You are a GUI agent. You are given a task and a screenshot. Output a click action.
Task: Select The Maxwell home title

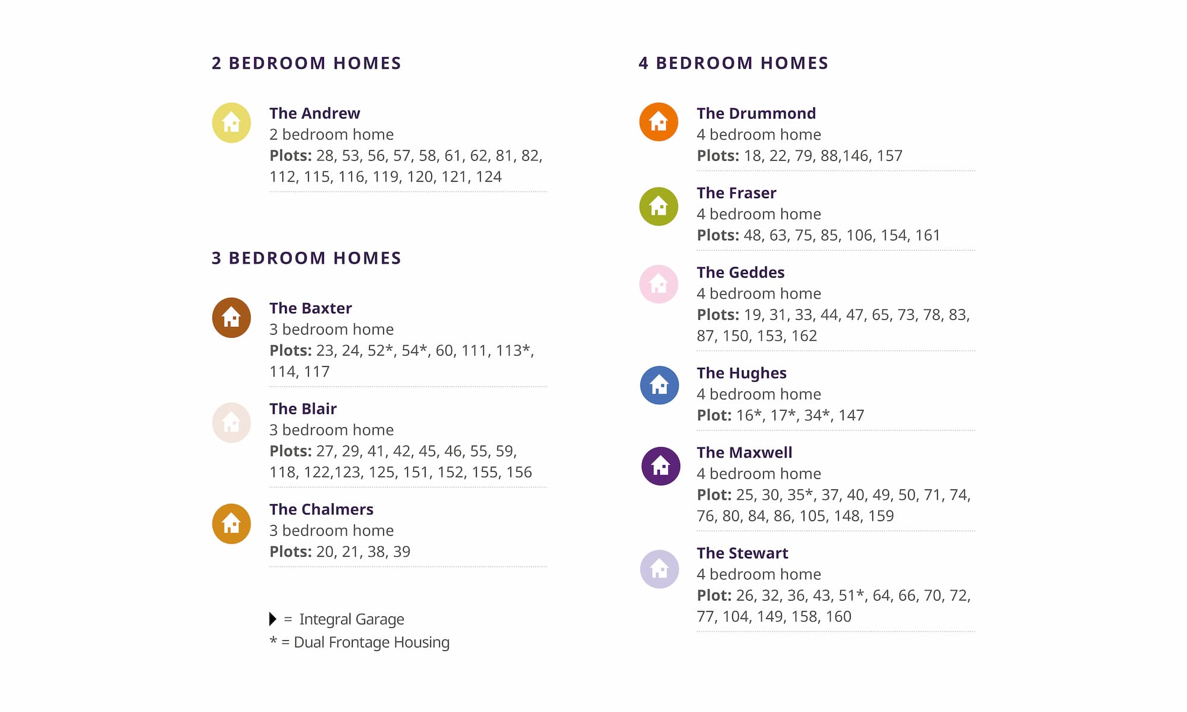[x=744, y=453]
